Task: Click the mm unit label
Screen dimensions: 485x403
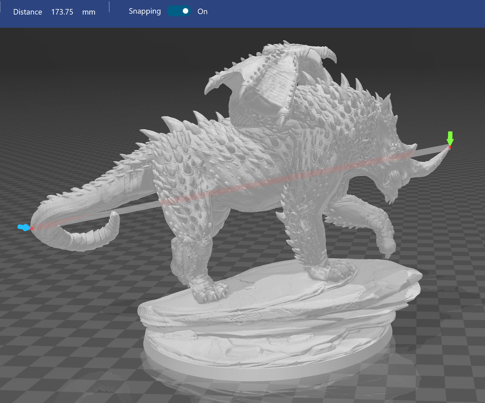Action: click(x=89, y=12)
